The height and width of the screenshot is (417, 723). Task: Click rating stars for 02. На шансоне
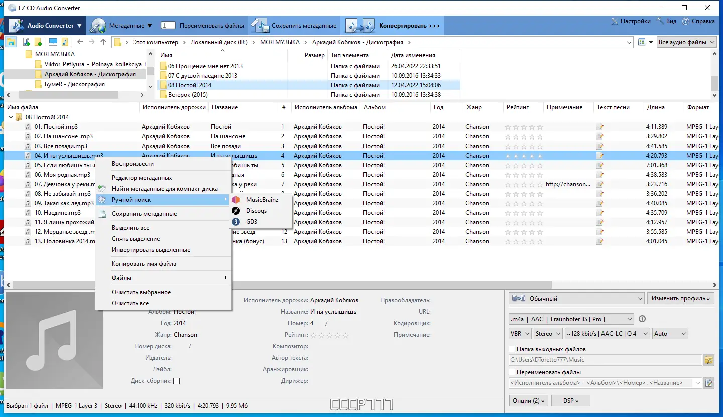tap(524, 136)
